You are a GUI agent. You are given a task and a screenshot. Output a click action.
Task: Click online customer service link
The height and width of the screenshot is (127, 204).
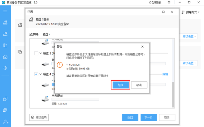155,2
